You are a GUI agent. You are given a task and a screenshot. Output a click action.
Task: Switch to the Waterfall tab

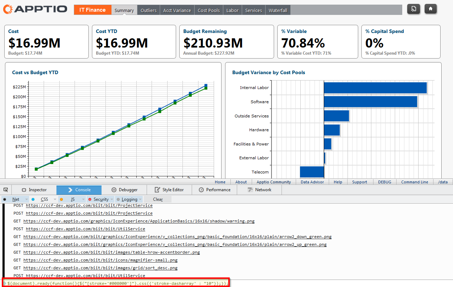tap(278, 10)
